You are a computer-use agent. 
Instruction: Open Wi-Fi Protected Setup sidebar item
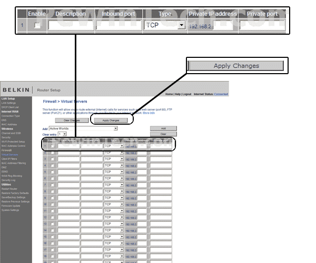point(13,141)
